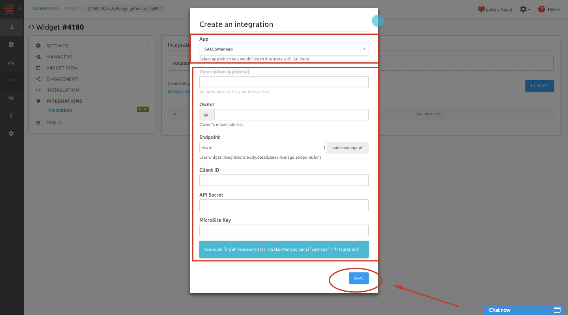This screenshot has height=315, width=568.
Task: Open the top-bar gear settings menu
Action: pyautogui.click(x=525, y=9)
